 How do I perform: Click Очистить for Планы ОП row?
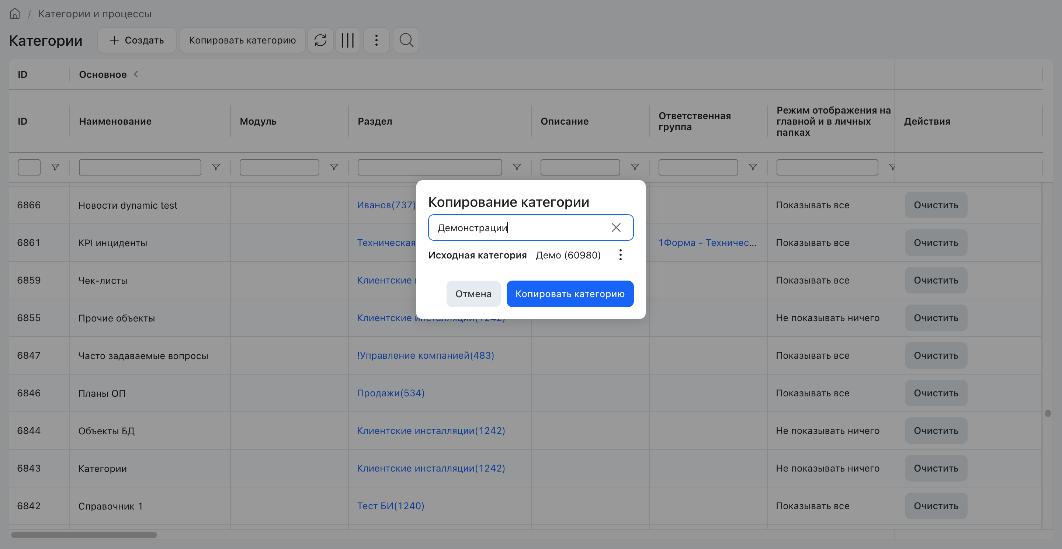(x=936, y=393)
